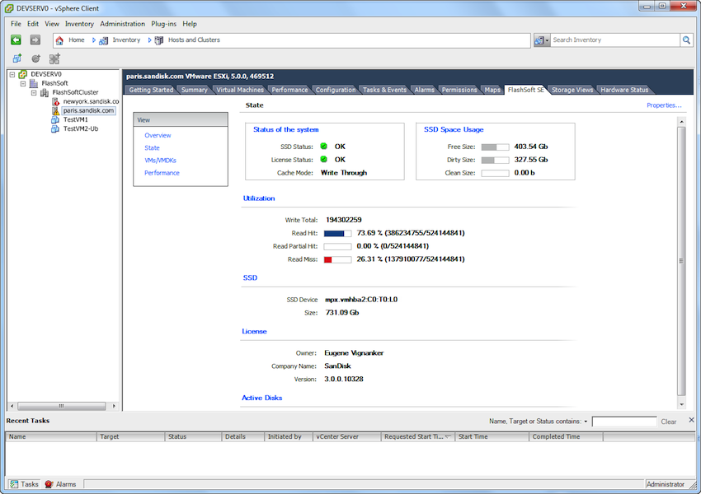Toggle sort on Requested Start Time column
This screenshot has width=701, height=494.
click(x=417, y=437)
